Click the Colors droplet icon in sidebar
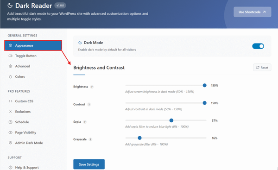This screenshot has height=170, width=278. tap(11, 77)
